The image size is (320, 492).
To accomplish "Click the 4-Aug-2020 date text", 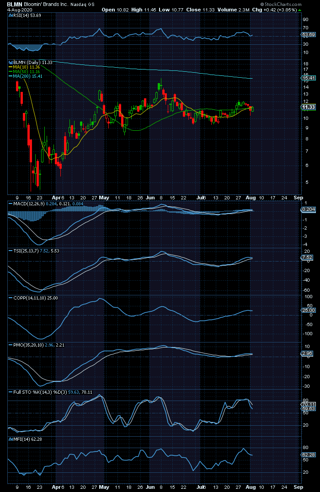I will [x=20, y=10].
